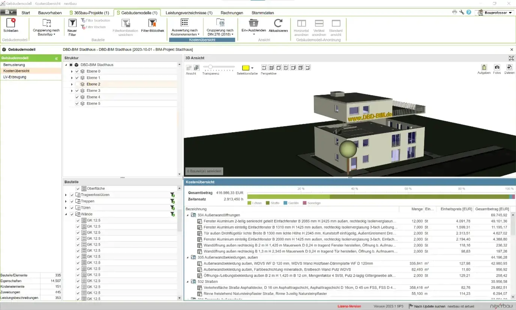Uncheck the Ebene 5 checkbox
The height and width of the screenshot is (310, 516).
point(77,103)
